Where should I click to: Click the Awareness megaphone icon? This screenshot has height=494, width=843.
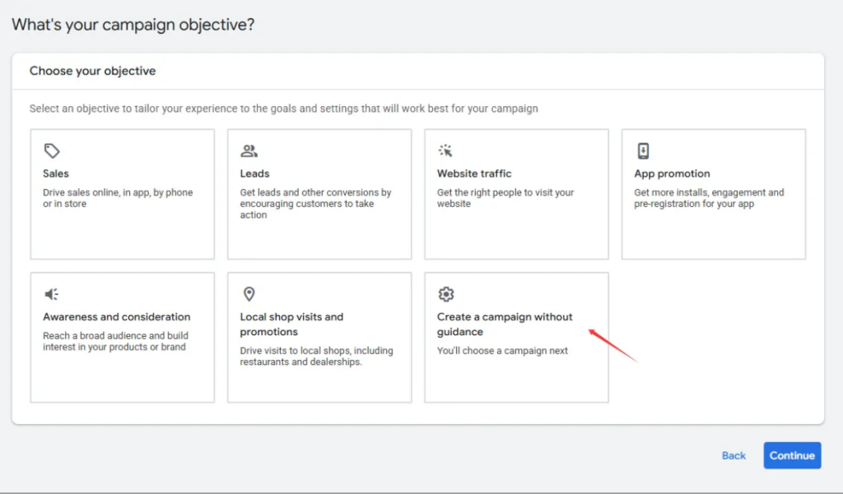click(x=52, y=294)
